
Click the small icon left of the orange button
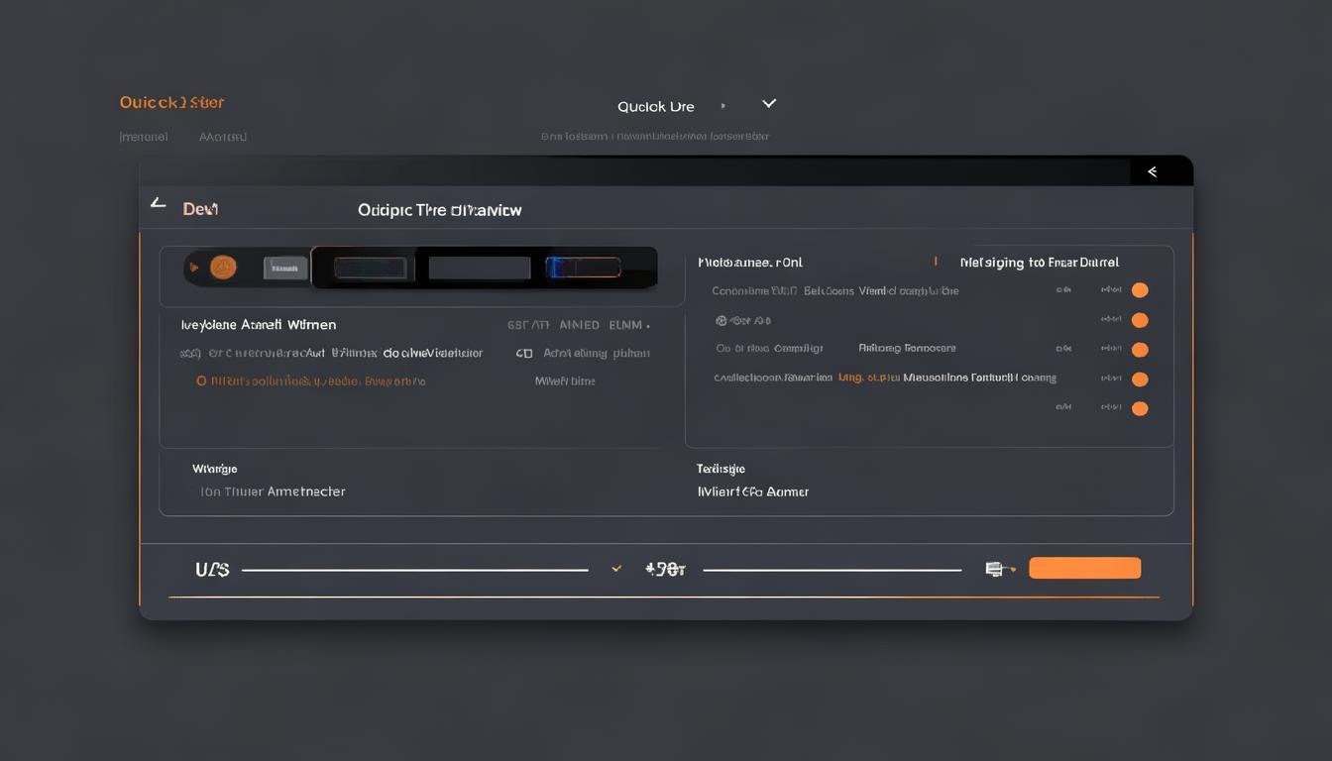tap(996, 569)
